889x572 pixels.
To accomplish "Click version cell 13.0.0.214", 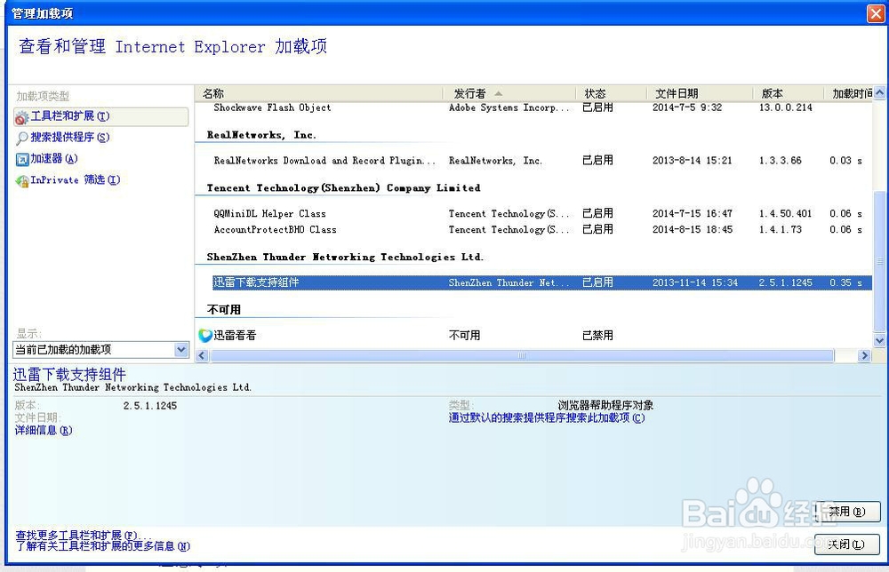I will pyautogui.click(x=785, y=107).
